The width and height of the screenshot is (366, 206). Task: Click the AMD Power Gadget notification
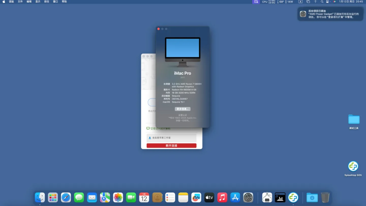click(330, 14)
